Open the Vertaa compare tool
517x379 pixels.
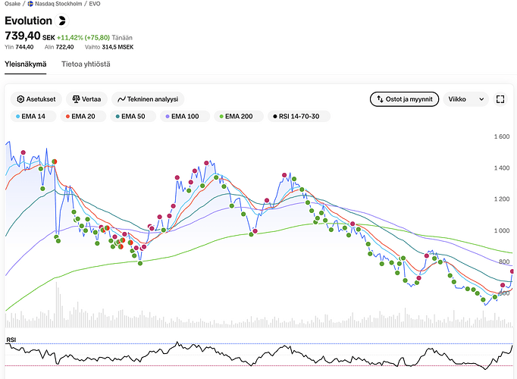(x=86, y=99)
